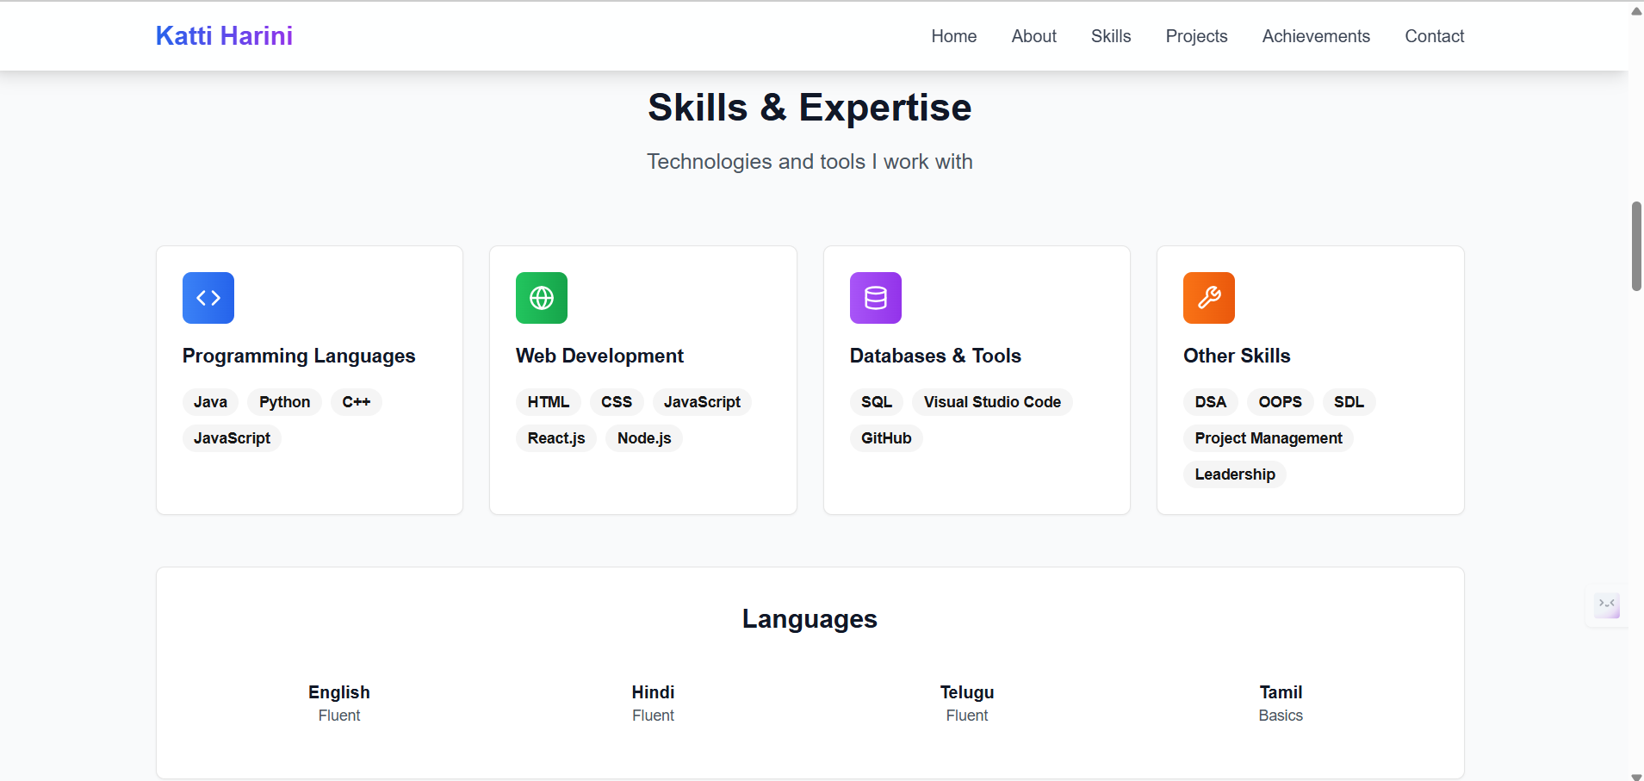The image size is (1644, 781).
Task: Click JavaScript tag under Web Development
Action: [x=702, y=402]
